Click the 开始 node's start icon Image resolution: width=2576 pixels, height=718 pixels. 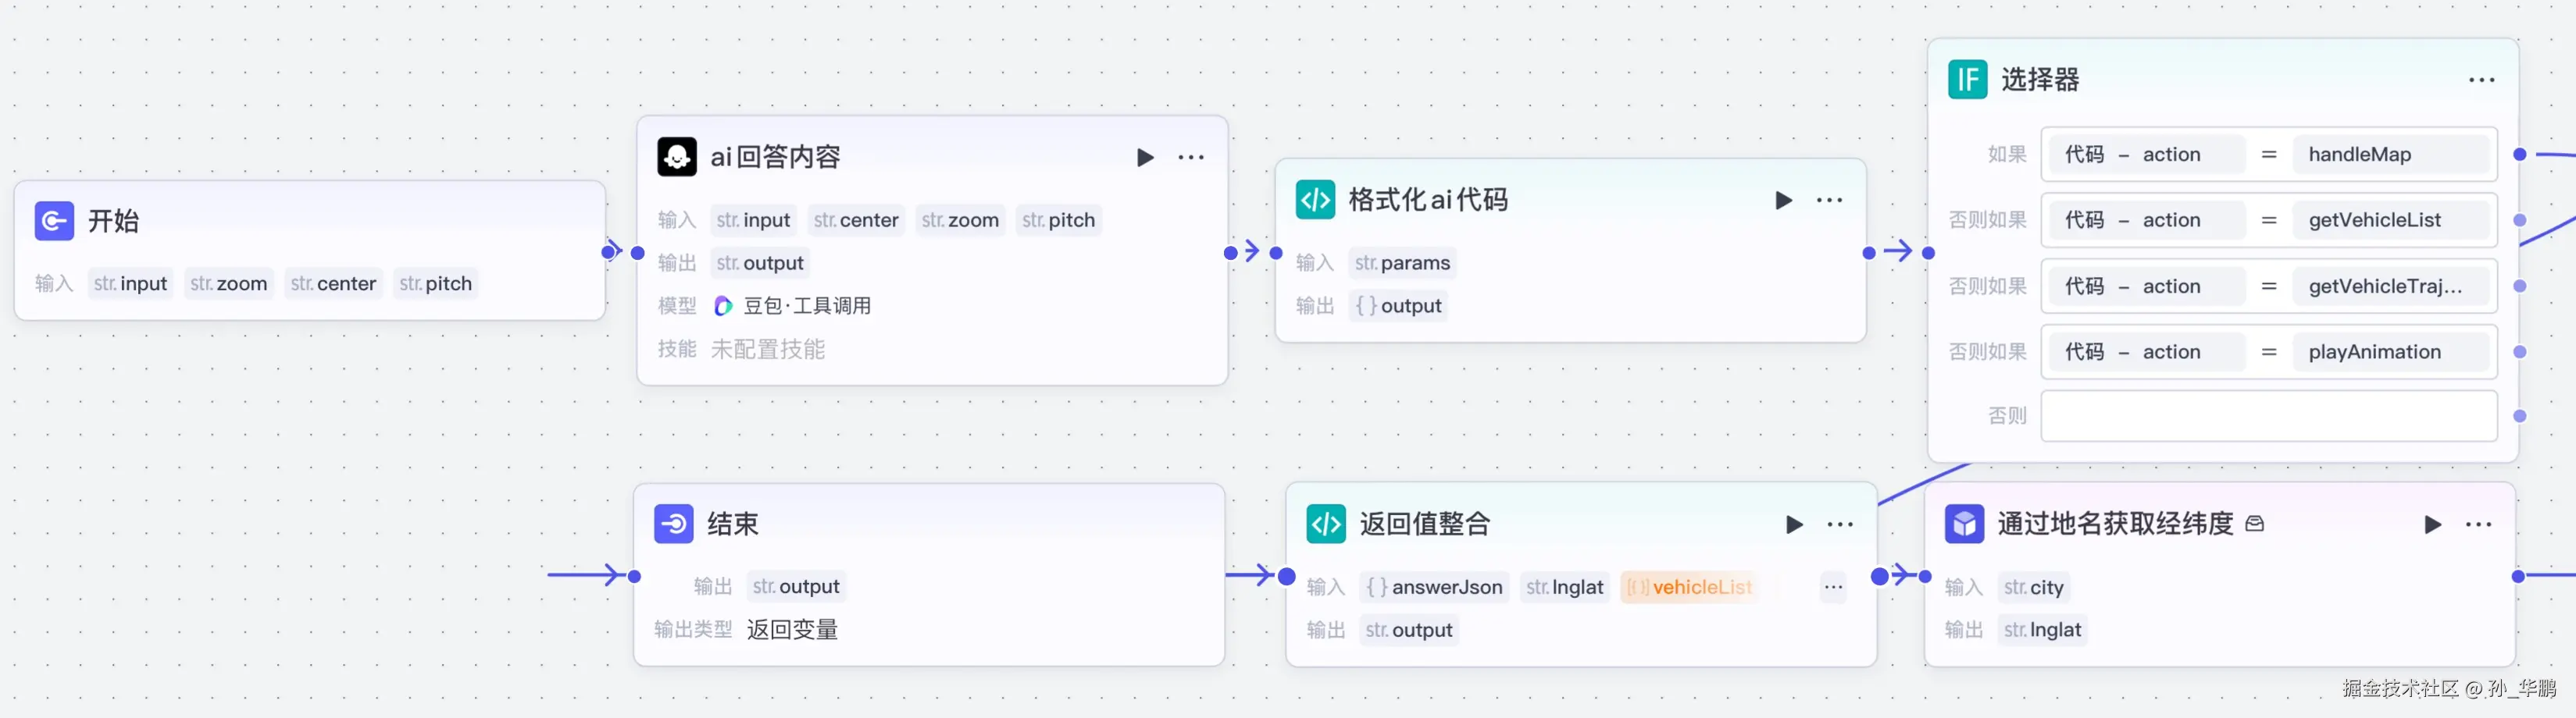[x=54, y=222]
